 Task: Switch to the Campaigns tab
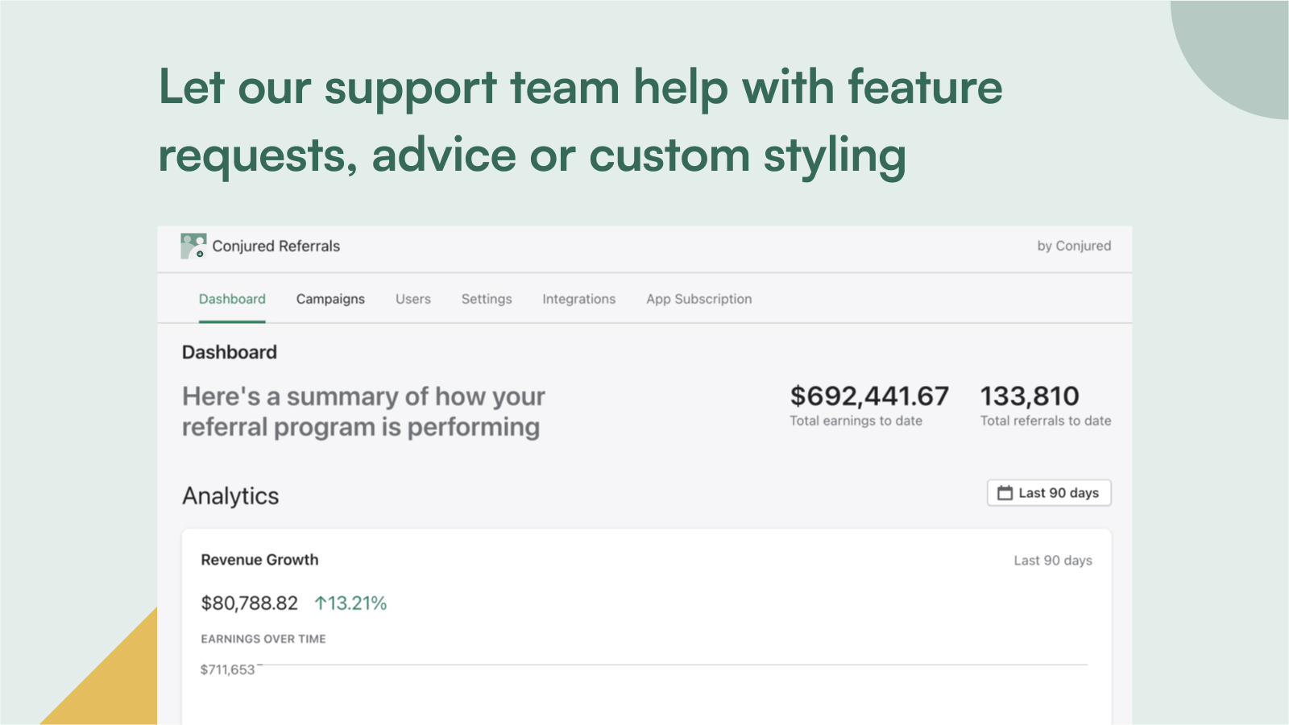[330, 299]
